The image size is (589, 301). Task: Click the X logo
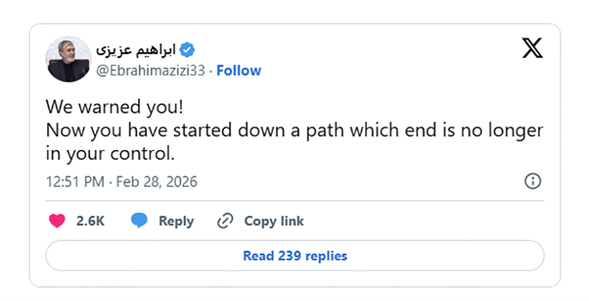pyautogui.click(x=532, y=48)
